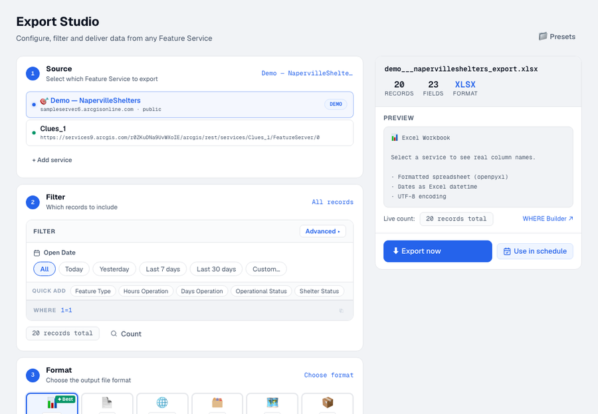Click the Clues_1 FeatureServer URL text
This screenshot has width=598, height=414.
180,138
